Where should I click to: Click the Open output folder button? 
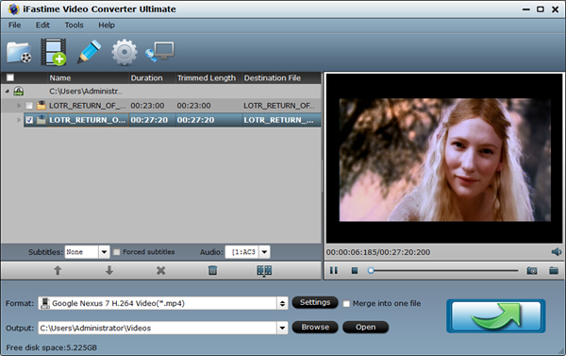coord(365,327)
